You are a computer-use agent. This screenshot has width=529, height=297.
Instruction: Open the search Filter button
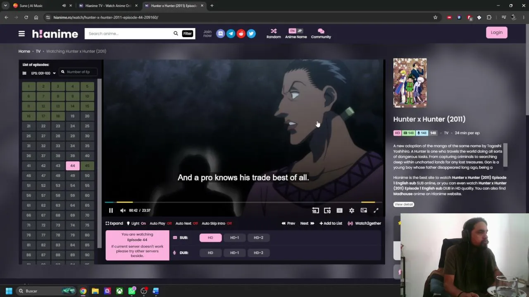[x=188, y=33]
